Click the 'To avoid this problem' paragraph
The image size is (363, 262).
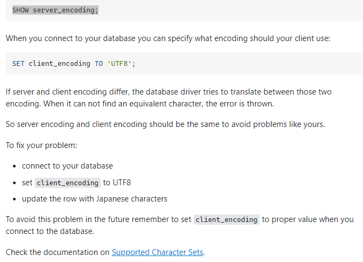click(97, 220)
